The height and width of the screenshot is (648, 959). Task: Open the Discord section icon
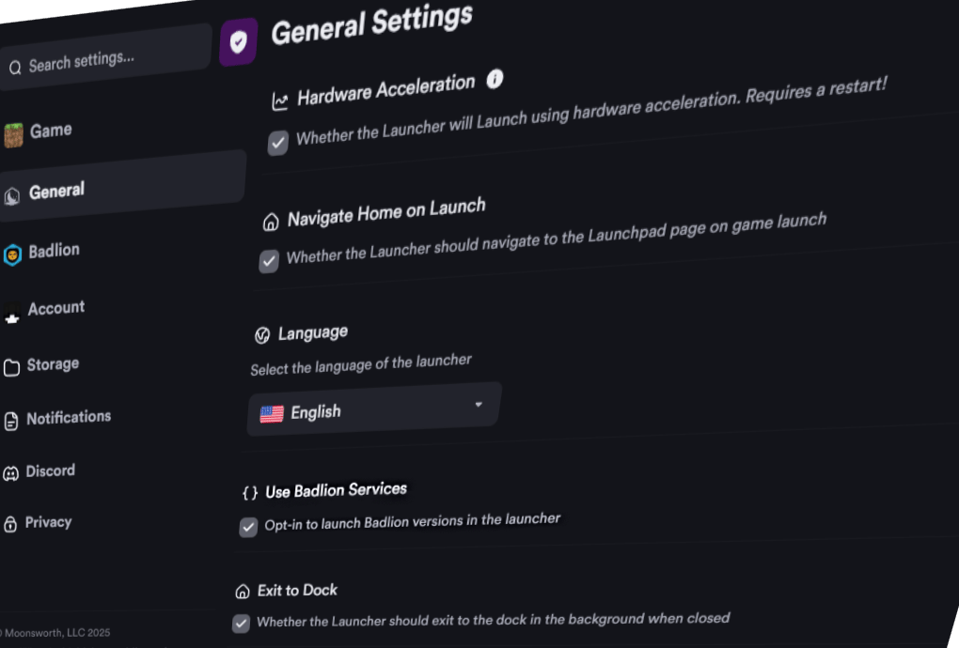pos(12,471)
